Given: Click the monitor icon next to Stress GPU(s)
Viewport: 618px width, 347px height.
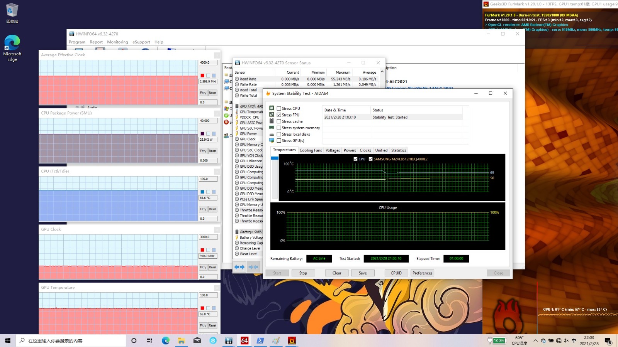Looking at the screenshot, I should click(272, 141).
